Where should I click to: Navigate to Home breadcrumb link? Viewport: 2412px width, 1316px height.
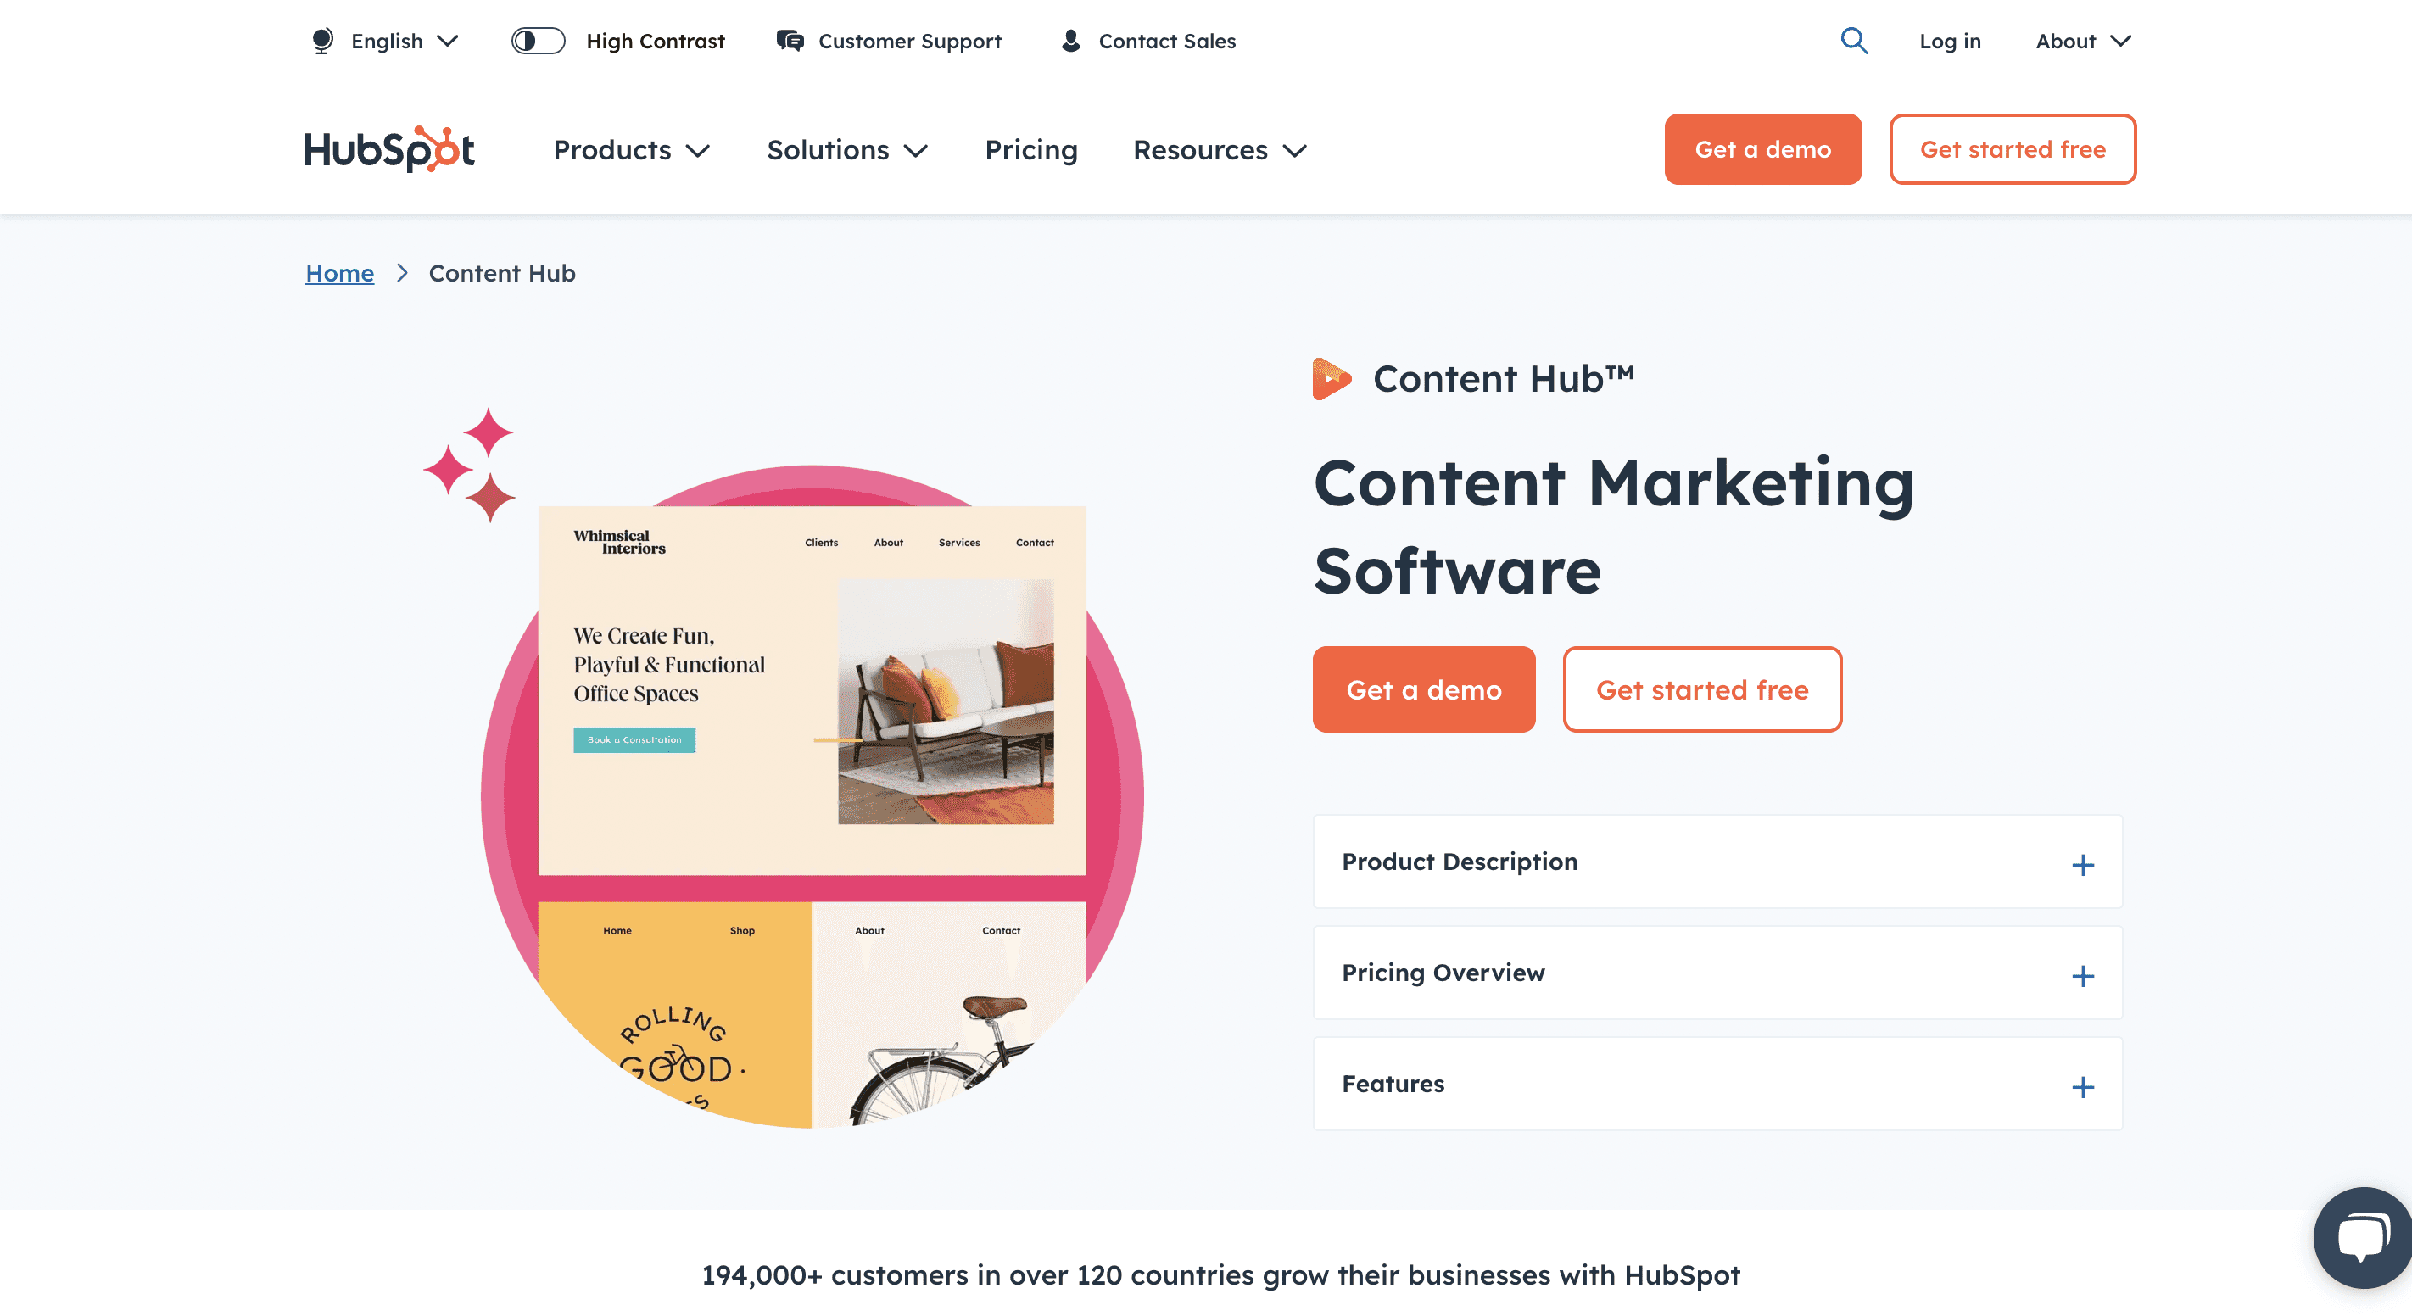click(x=338, y=272)
